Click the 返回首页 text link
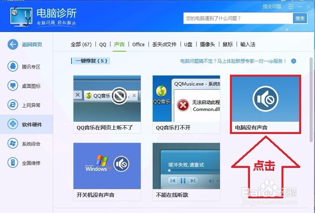Viewport: 315px width, 213px height. tap(32, 44)
